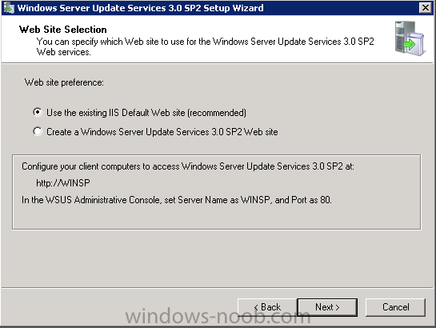Screen dimensions: 436x328
Task: Click the WSUS Administrative Console port note
Action: [x=177, y=200]
